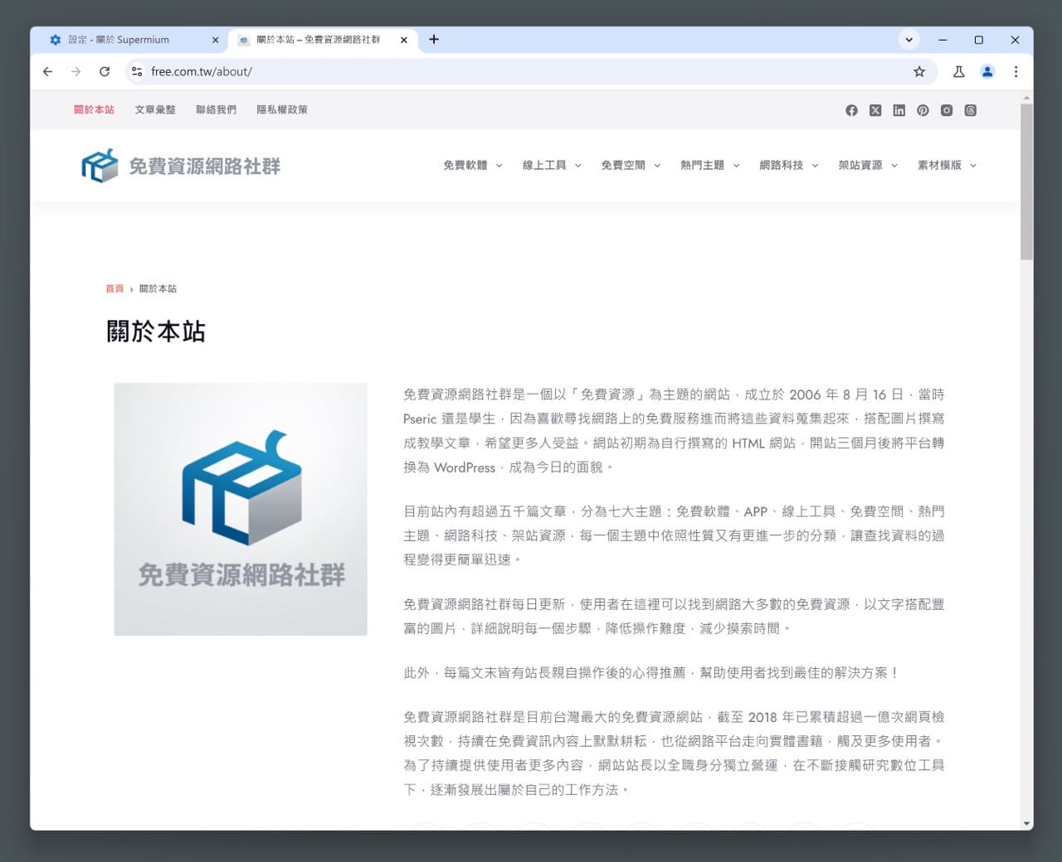Viewport: 1062px width, 862px height.
Task: Click the Threads social icon
Action: coord(970,110)
